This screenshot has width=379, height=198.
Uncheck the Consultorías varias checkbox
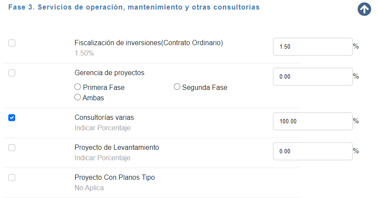(12, 118)
